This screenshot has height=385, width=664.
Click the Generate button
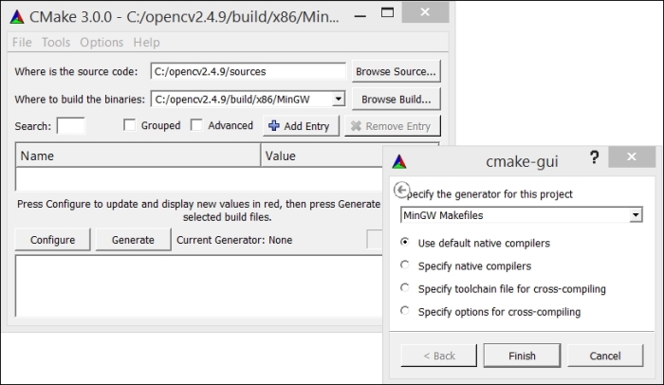(133, 240)
